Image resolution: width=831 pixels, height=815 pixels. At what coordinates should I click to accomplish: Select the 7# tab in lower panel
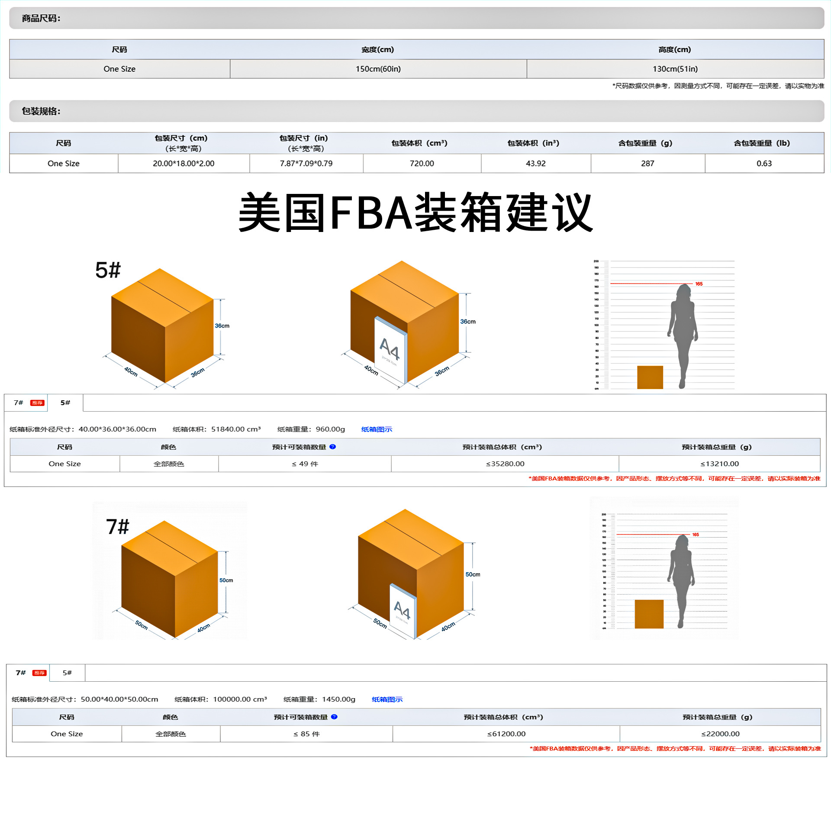point(21,673)
